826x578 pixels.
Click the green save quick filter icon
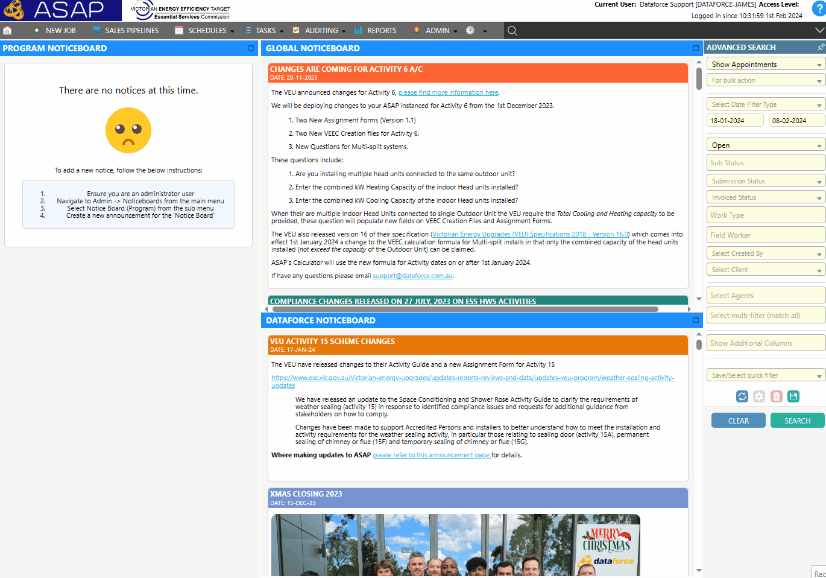(793, 396)
